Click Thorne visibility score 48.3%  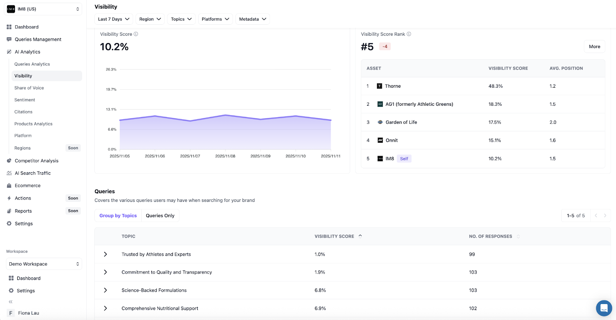(x=495, y=86)
